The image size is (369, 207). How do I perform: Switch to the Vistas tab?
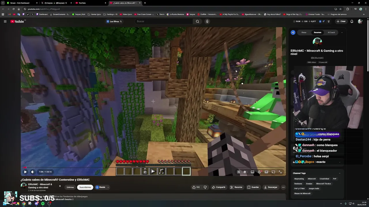tap(304, 32)
